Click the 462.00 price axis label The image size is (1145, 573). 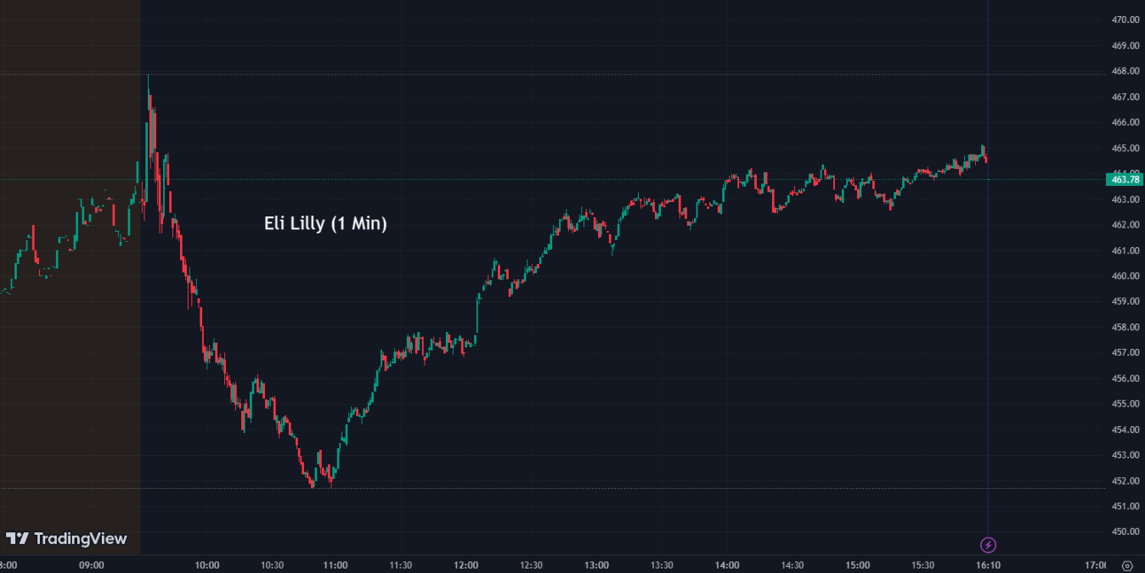pos(1124,225)
